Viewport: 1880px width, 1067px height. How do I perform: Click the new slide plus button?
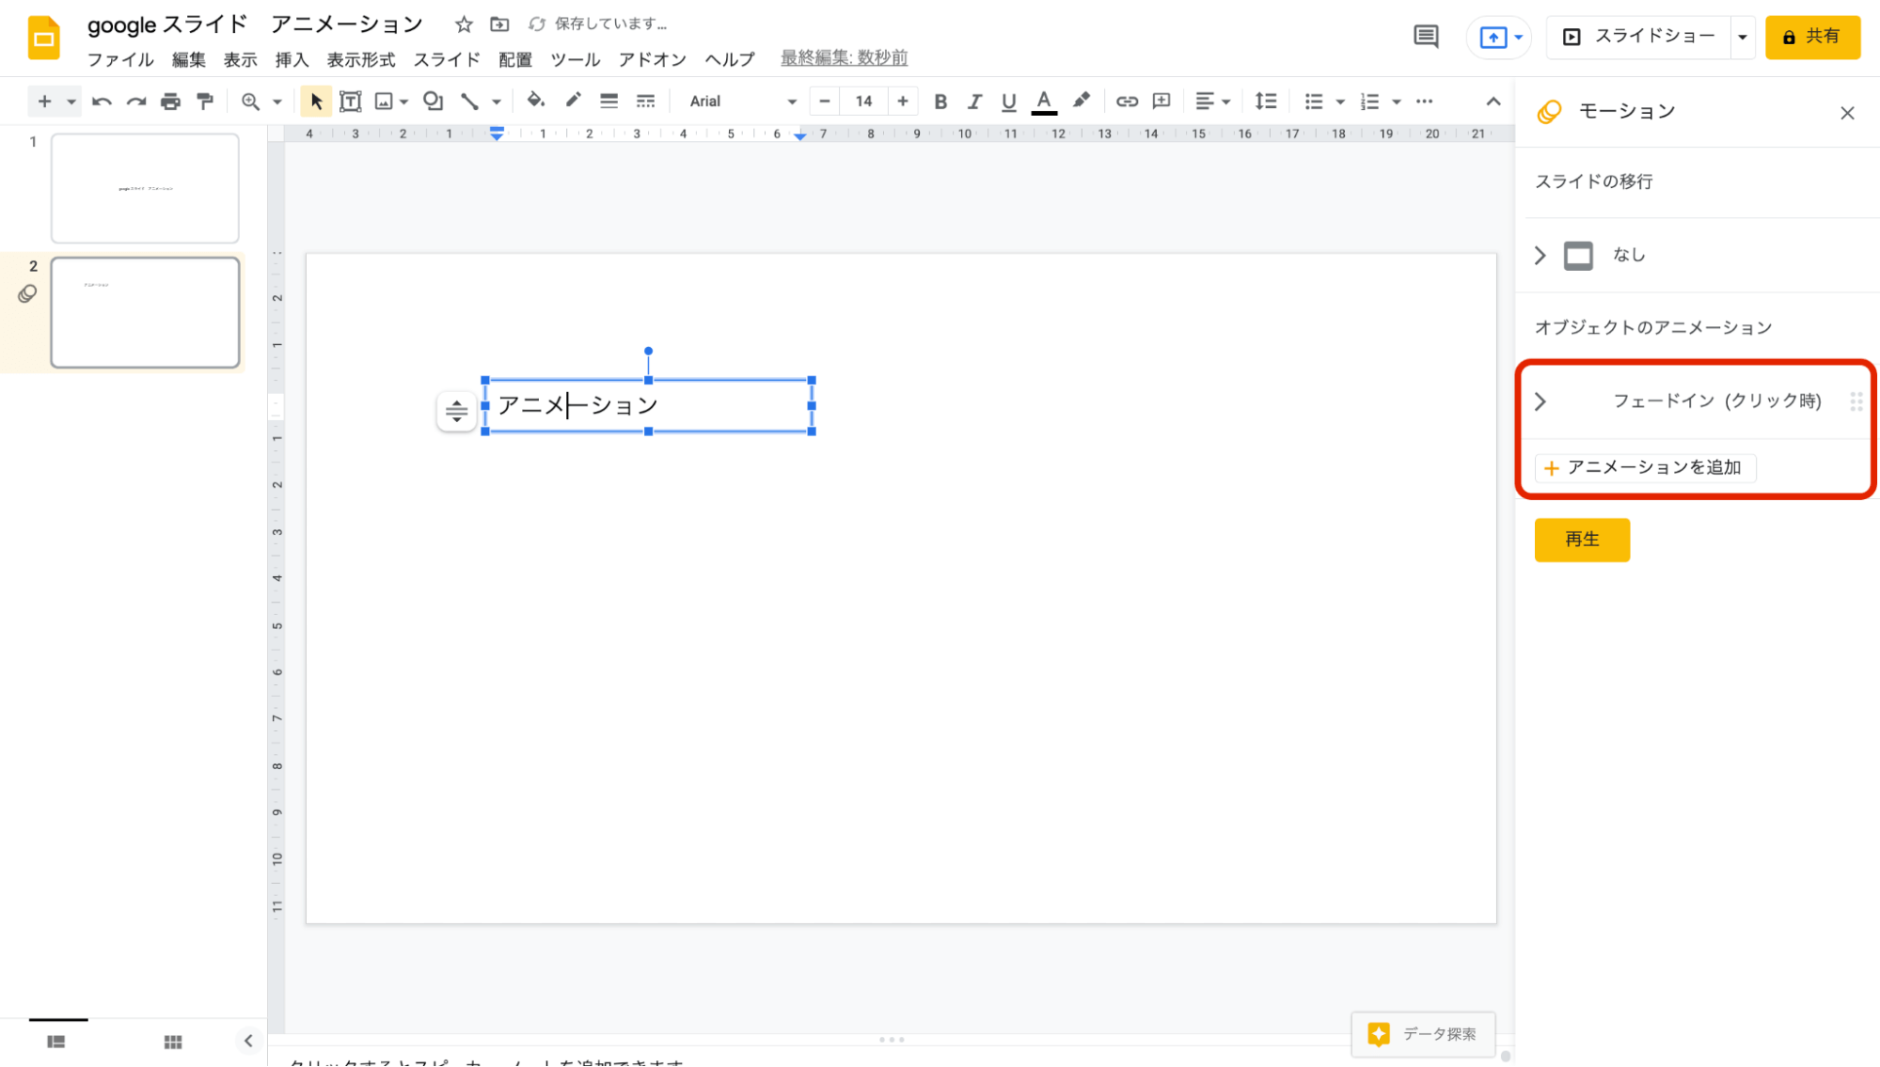pyautogui.click(x=44, y=102)
